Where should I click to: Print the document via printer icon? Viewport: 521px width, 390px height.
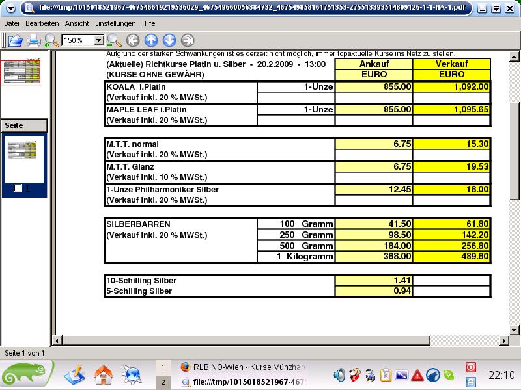click(x=33, y=40)
